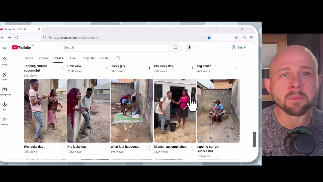323x182 pixels.
Task: Open the Big snake short title
Action: click(204, 66)
